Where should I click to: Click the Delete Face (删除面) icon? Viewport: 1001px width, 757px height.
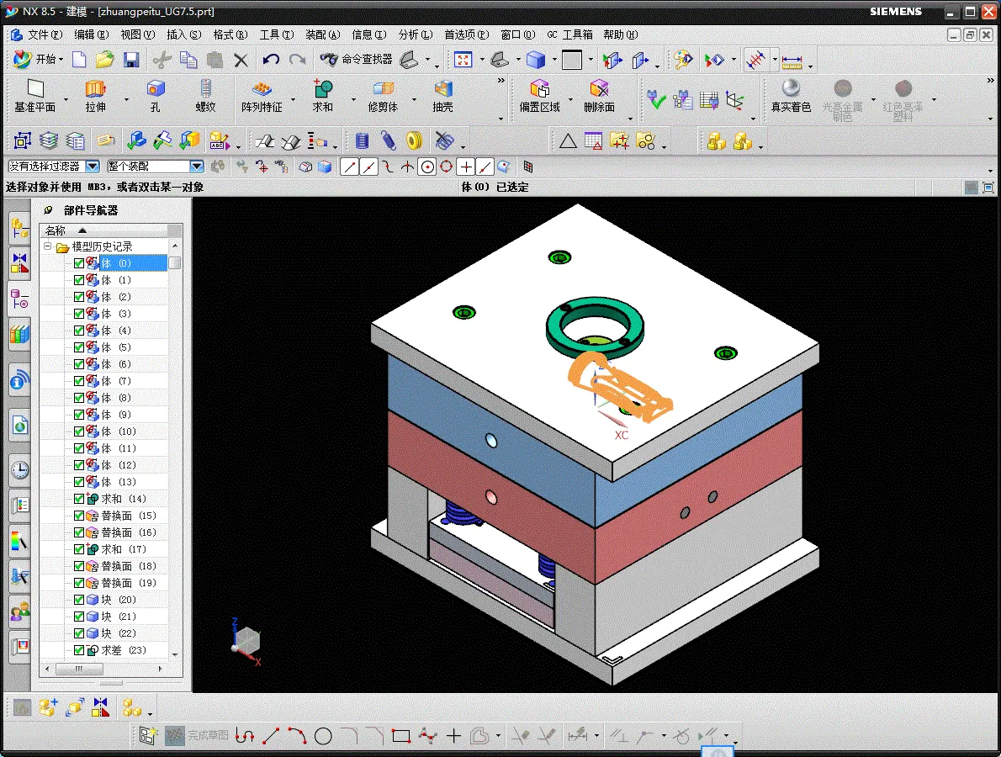tap(599, 89)
